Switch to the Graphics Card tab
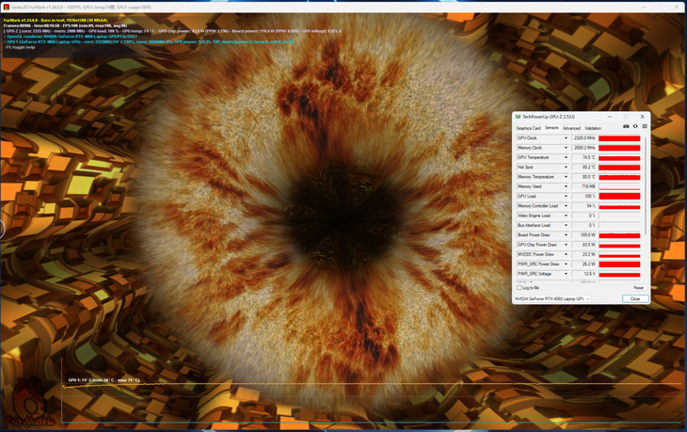The width and height of the screenshot is (687, 432). click(x=528, y=128)
